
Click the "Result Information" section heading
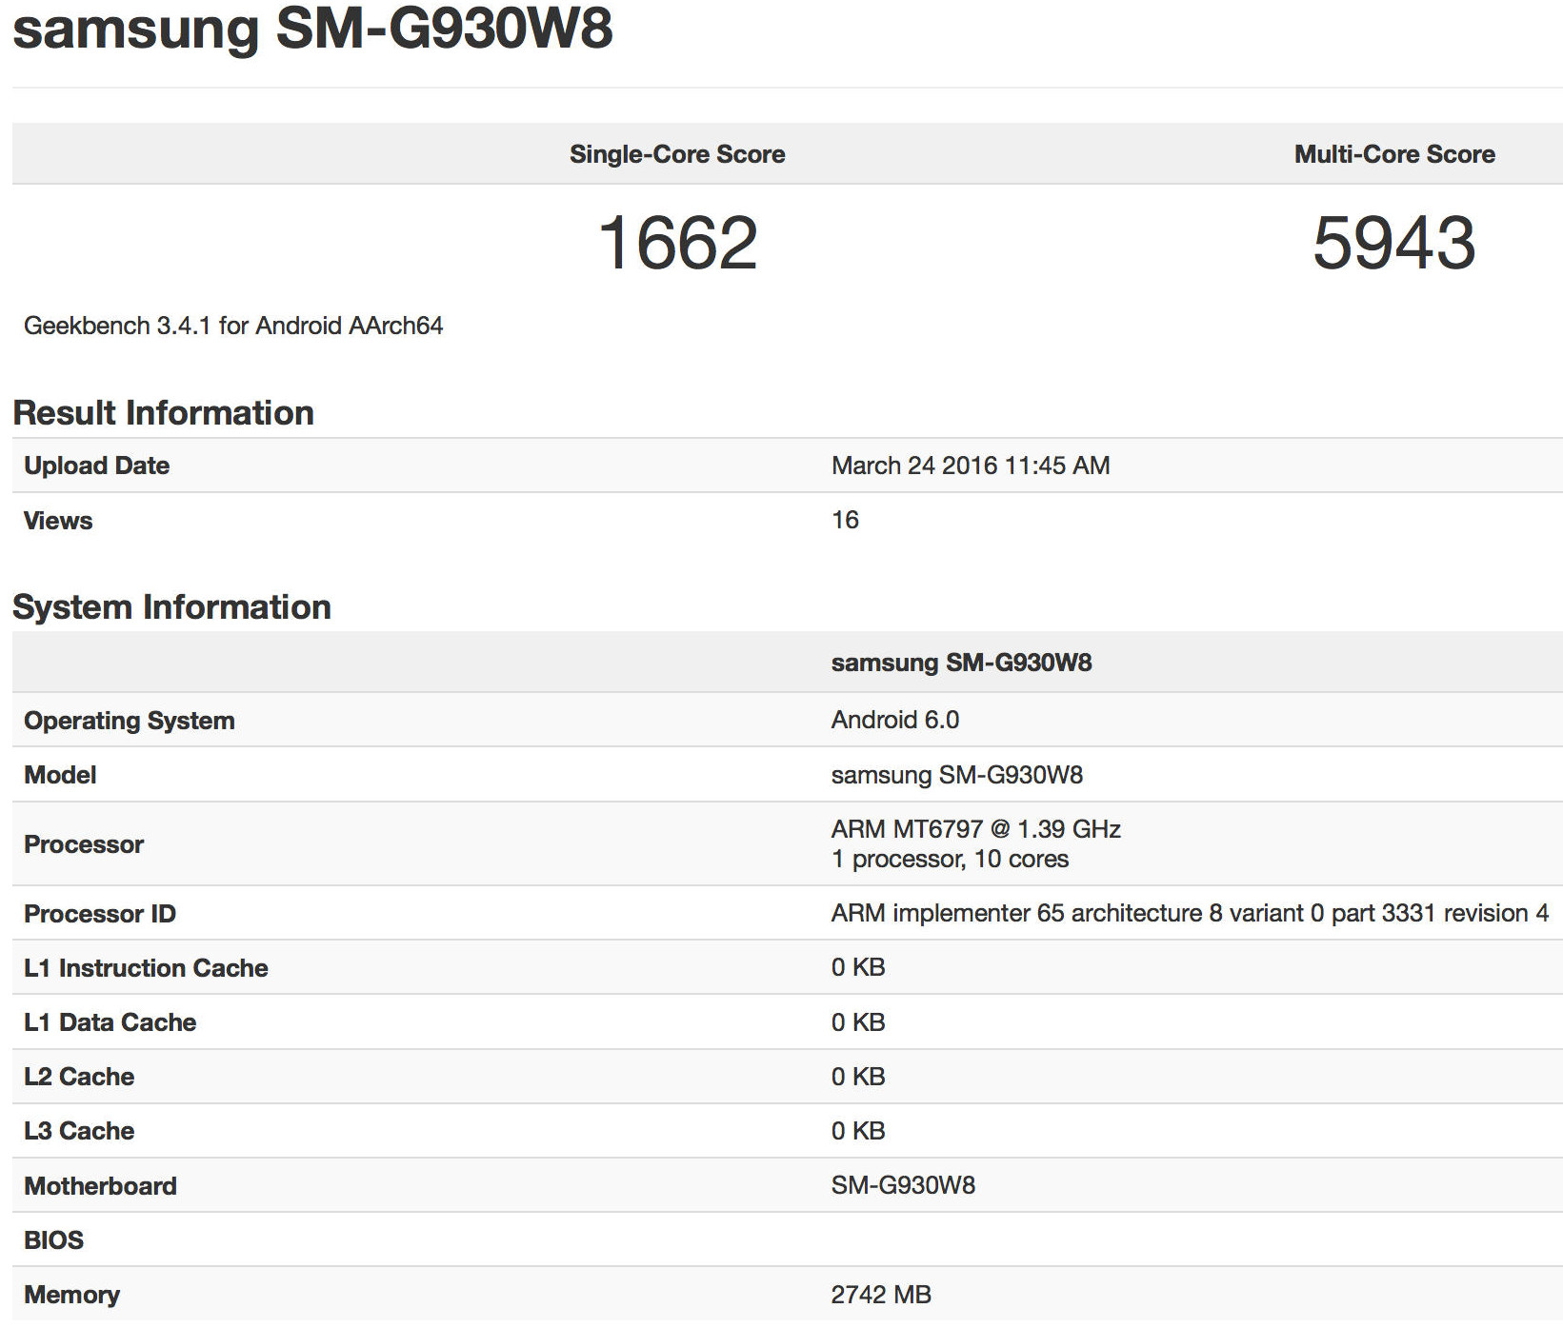coord(163,412)
